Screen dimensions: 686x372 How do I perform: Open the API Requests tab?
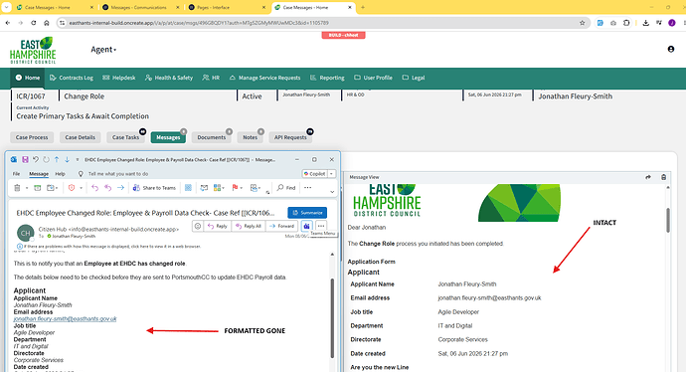tap(290, 137)
